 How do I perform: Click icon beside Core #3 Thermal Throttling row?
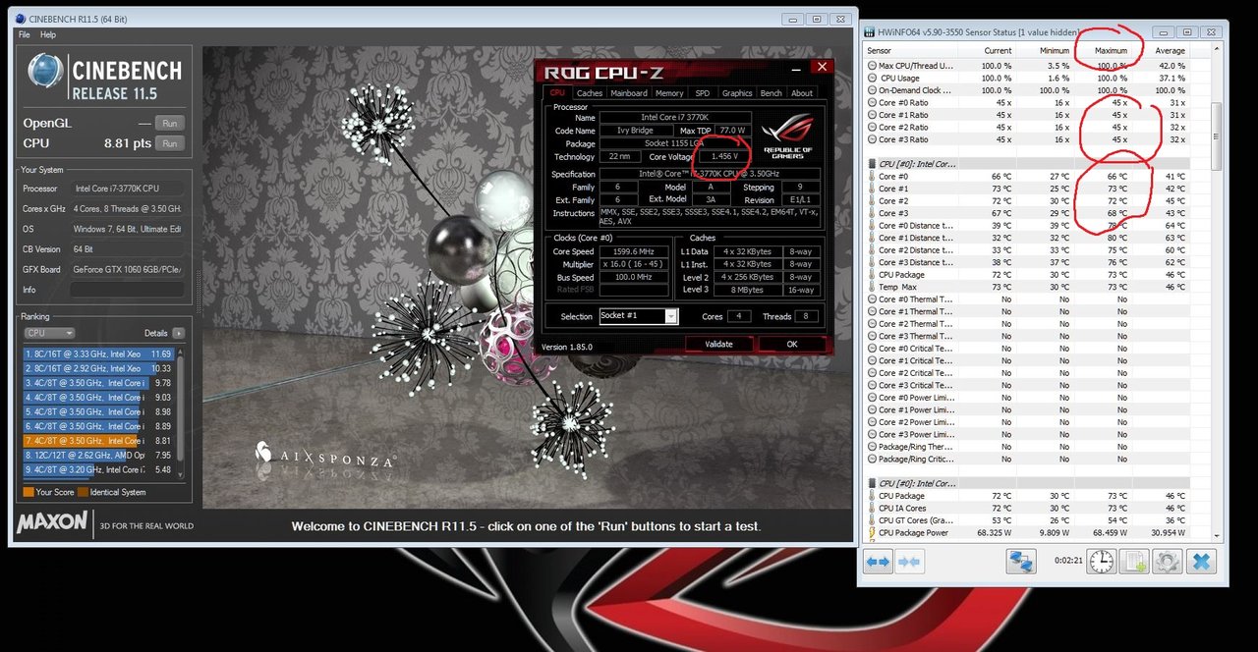[872, 336]
